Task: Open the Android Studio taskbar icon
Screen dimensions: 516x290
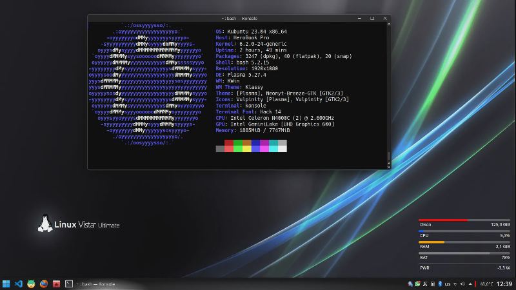Action: [31, 284]
